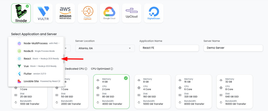The height and width of the screenshot is (111, 268).
Task: Select the 8 GB memory server plan
Action: coord(153,92)
